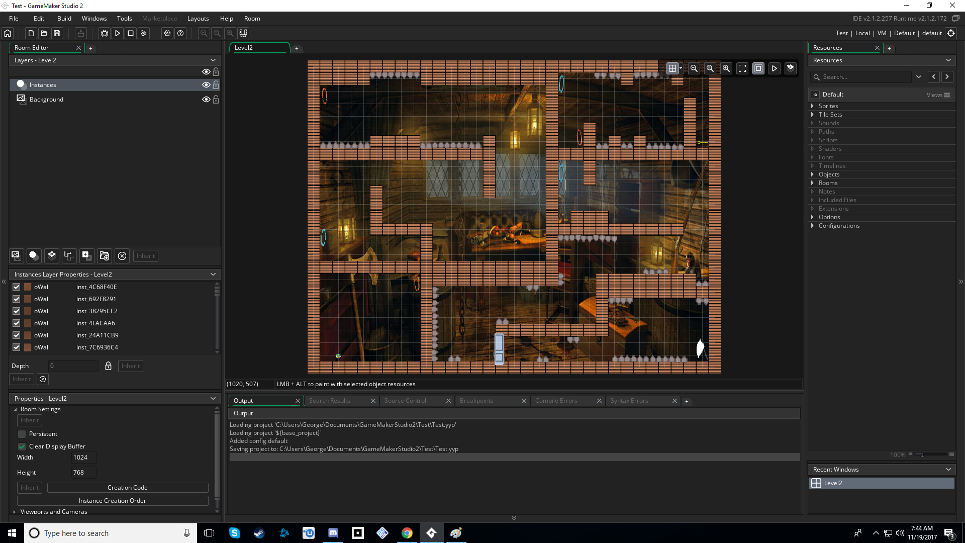Hide the Background layer with eye icon
Viewport: 965px width, 543px height.
[x=206, y=100]
